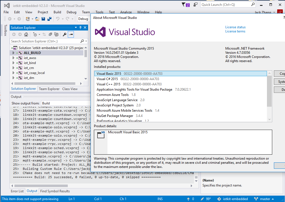Image resolution: width=285 pixels, height=202 pixels.
Task: Click the Navigate Backward toolbar icon
Action: (10, 19)
